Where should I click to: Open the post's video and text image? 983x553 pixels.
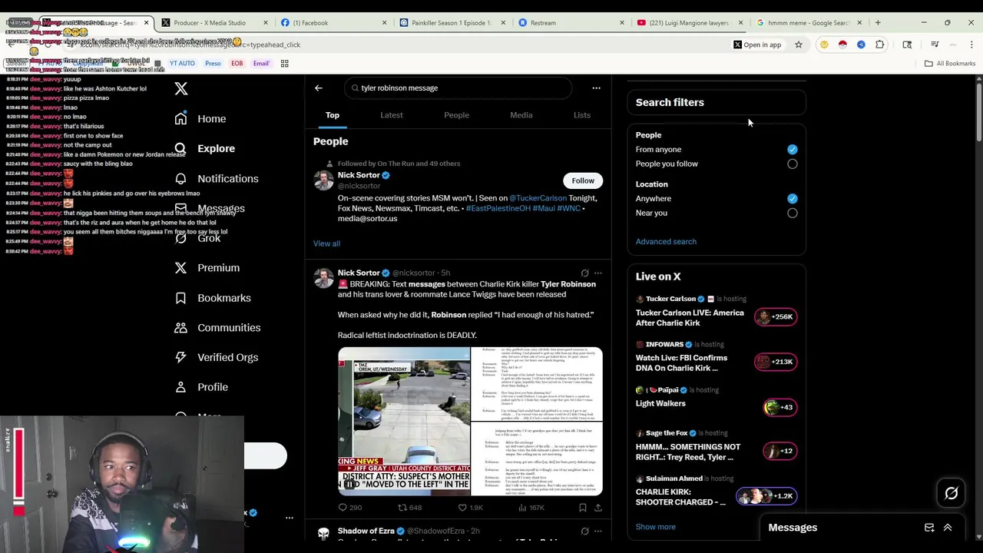[x=470, y=422]
